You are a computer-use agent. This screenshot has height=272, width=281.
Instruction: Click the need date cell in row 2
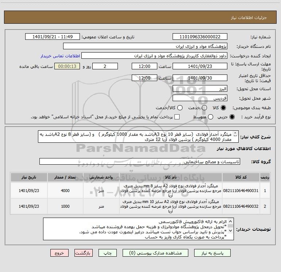coord(29,206)
